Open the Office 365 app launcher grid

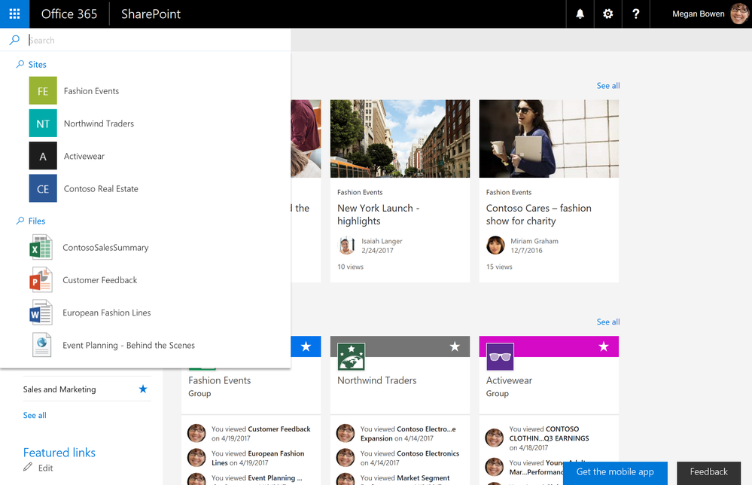pos(14,14)
